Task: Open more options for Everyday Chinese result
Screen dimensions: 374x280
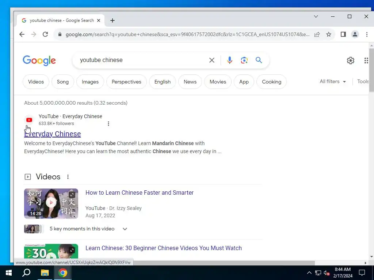Action: pyautogui.click(x=108, y=124)
